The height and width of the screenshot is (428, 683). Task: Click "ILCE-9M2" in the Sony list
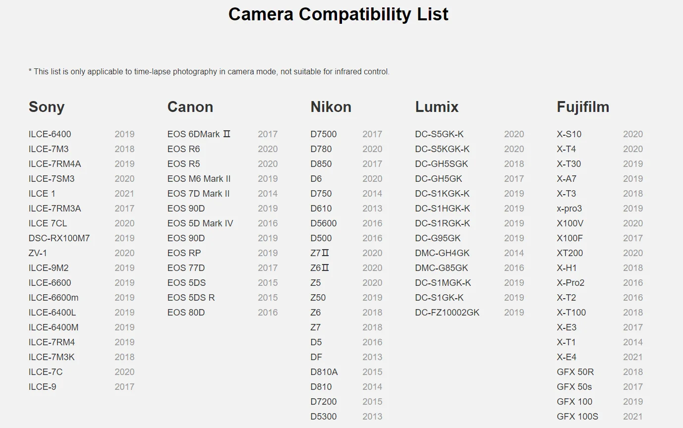tap(49, 268)
